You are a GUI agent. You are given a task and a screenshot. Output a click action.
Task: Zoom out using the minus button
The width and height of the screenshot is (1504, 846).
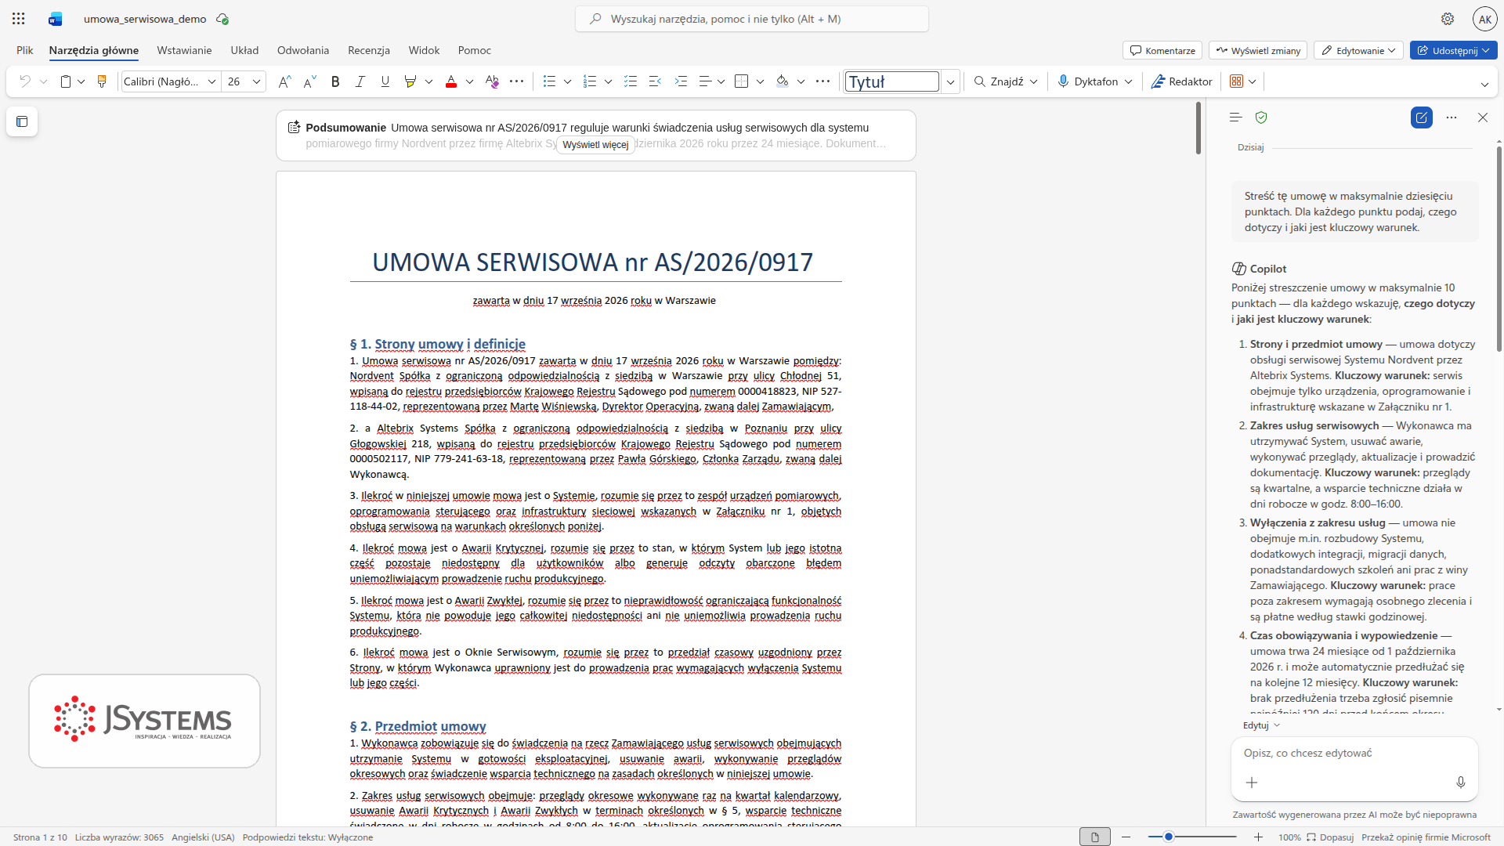(1126, 837)
